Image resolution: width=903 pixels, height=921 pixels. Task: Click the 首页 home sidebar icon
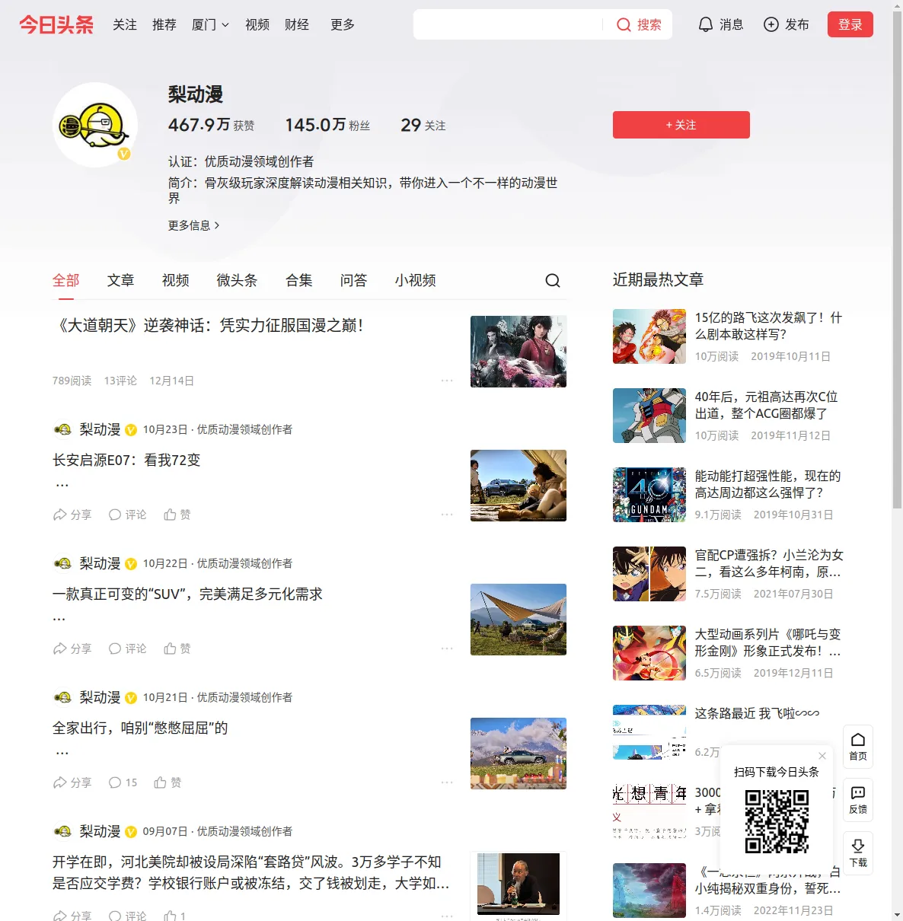858,747
